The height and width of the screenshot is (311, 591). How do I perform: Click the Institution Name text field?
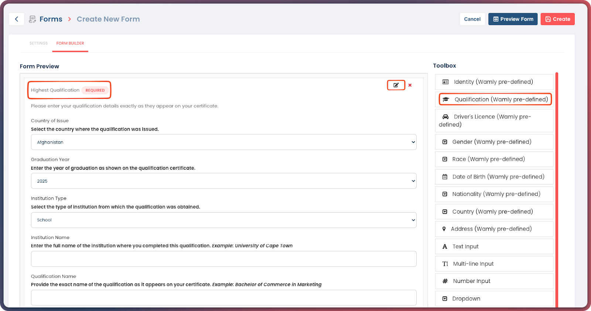pyautogui.click(x=223, y=259)
